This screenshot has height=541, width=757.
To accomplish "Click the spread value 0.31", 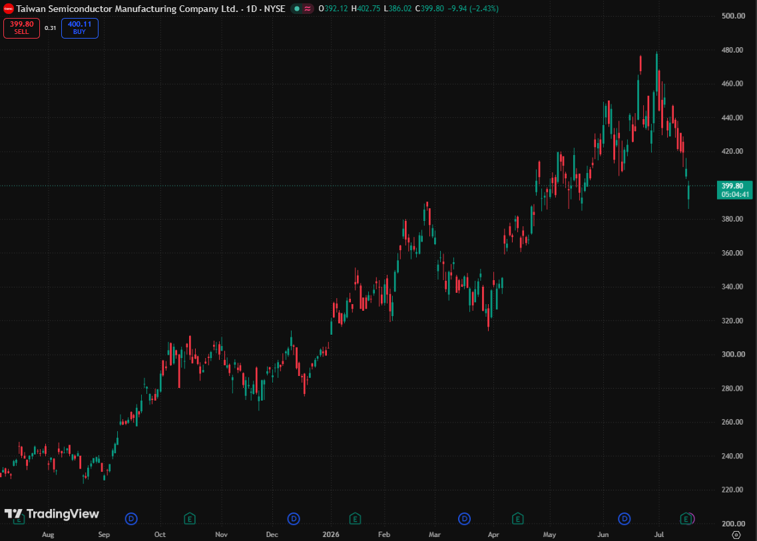I will 50,28.
